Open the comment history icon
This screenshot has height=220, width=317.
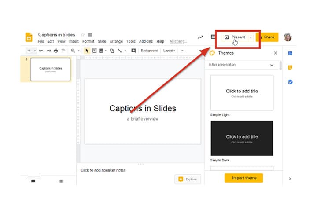click(x=213, y=37)
